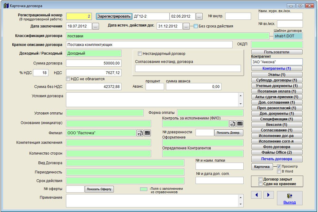Viewport: 318px width, 212px height.
Task: Open the card icon next to Контроль за исполнением
Action: pos(233,124)
